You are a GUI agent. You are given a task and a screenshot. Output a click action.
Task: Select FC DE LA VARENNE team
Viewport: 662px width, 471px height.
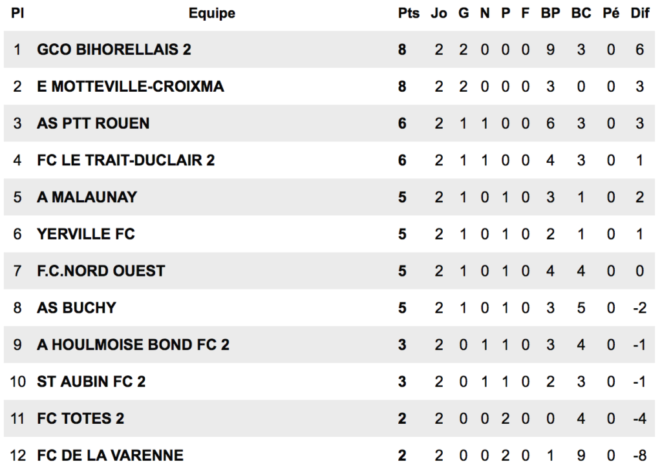tap(110, 455)
